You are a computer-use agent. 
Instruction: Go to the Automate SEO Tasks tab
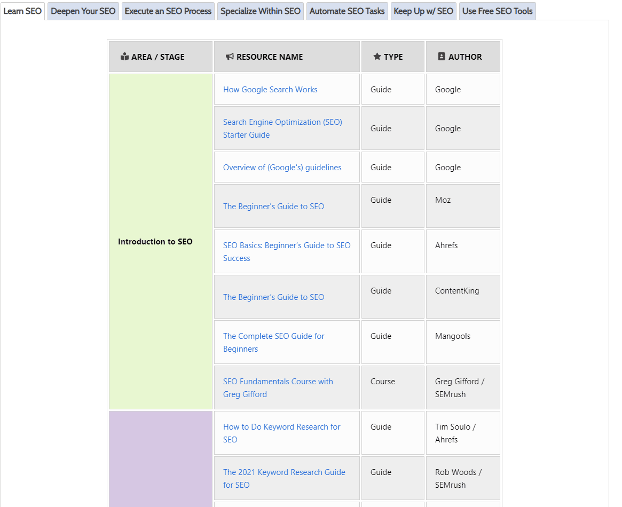[347, 11]
